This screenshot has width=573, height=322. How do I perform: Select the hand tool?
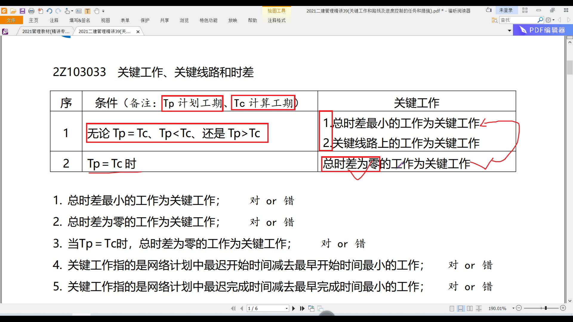[x=96, y=11]
